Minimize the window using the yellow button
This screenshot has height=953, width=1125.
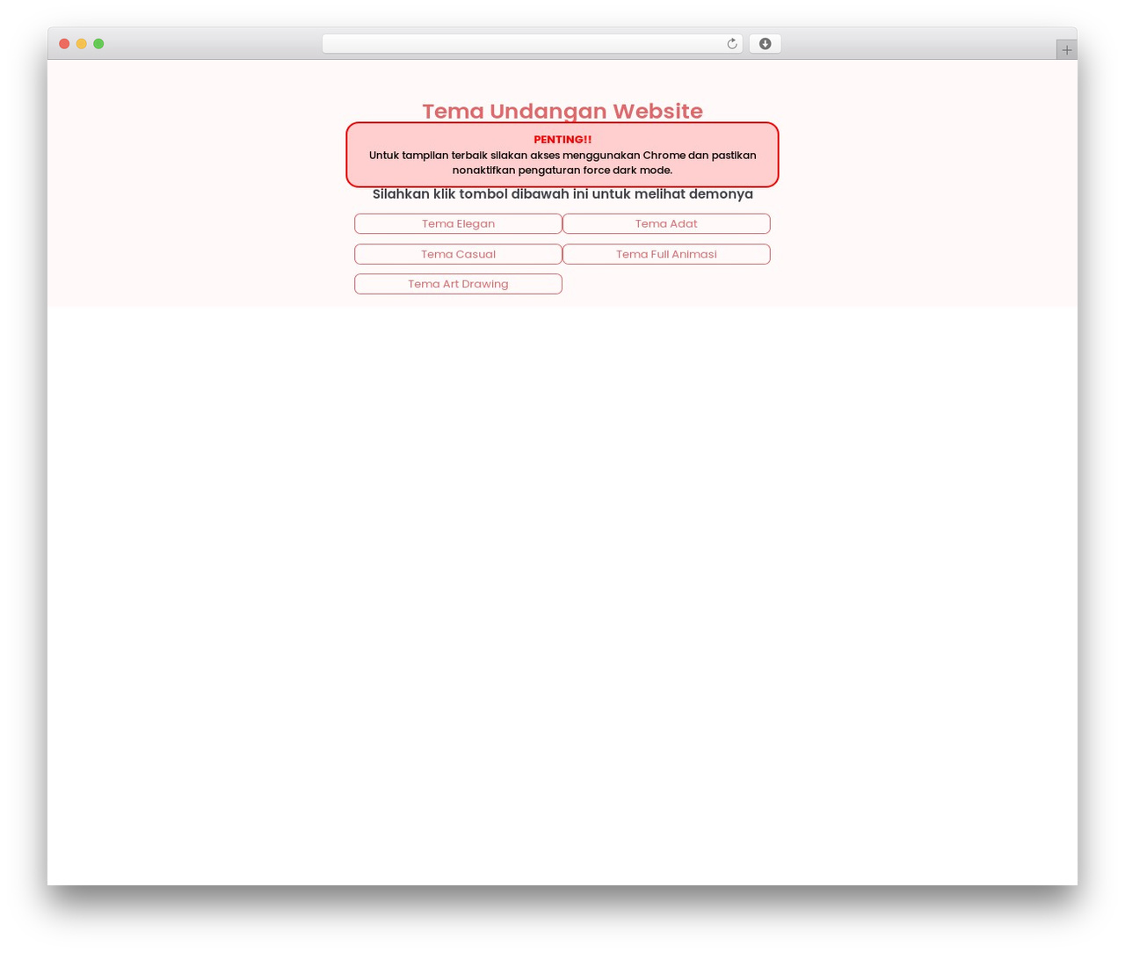[81, 44]
